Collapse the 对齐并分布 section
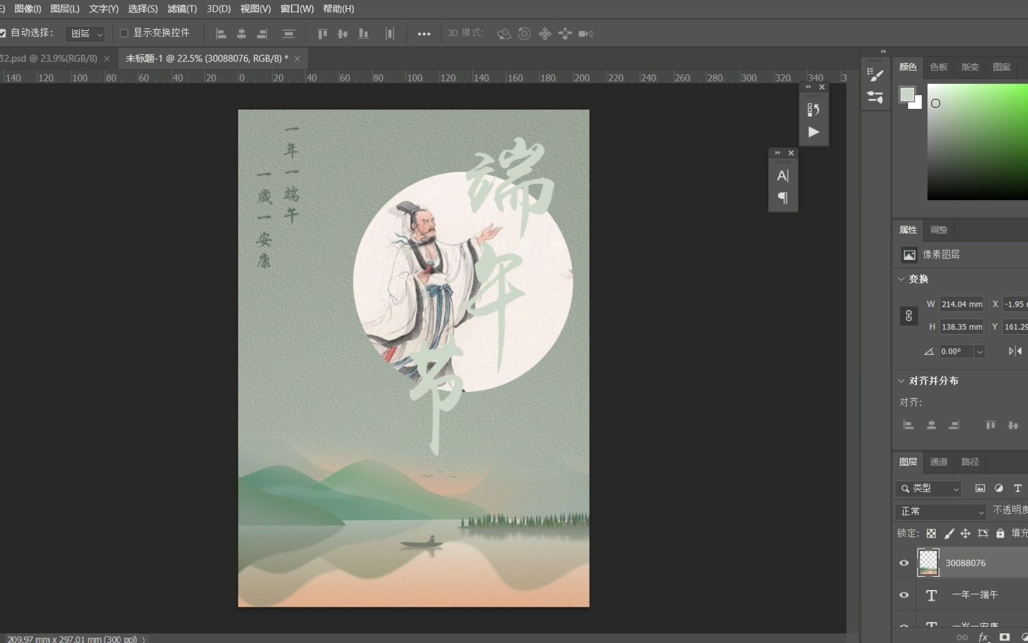The width and height of the screenshot is (1028, 643). pos(901,380)
